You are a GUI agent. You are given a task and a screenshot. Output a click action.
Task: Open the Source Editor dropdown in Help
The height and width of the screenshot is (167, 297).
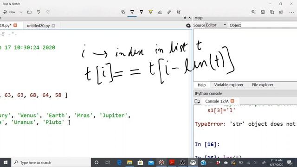216,25
